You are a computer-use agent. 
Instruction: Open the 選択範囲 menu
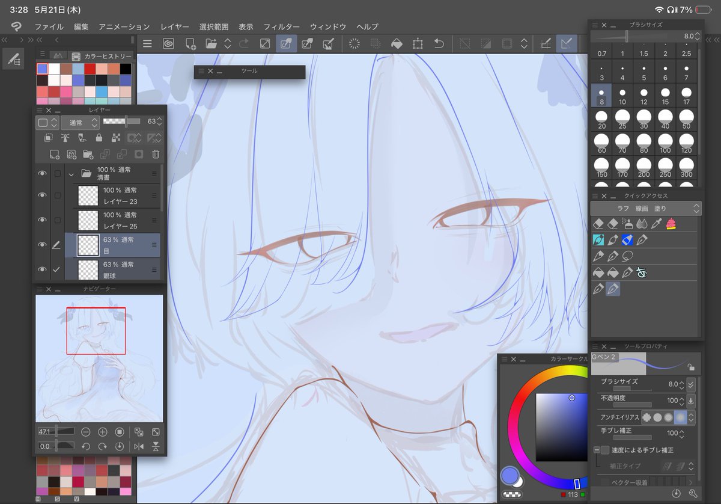tap(214, 27)
